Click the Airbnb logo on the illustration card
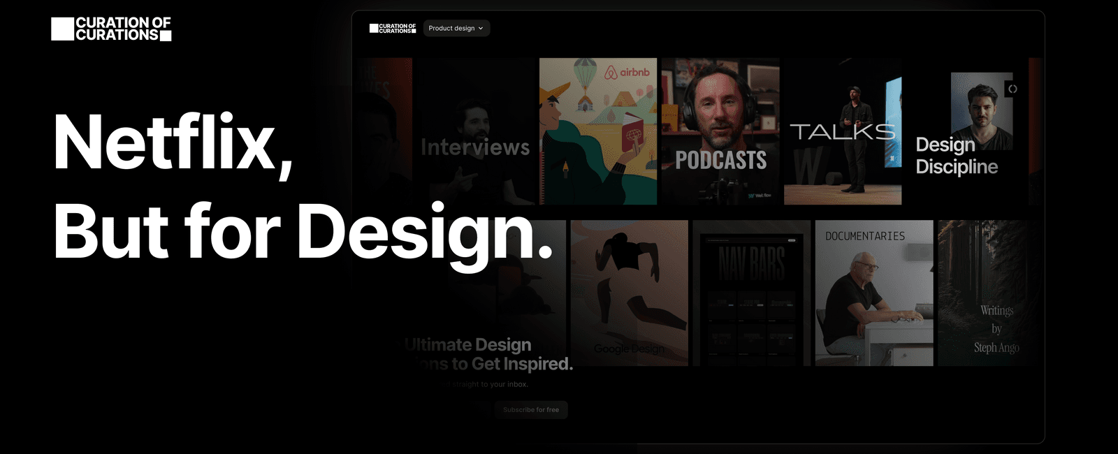The image size is (1118, 454). click(627, 72)
